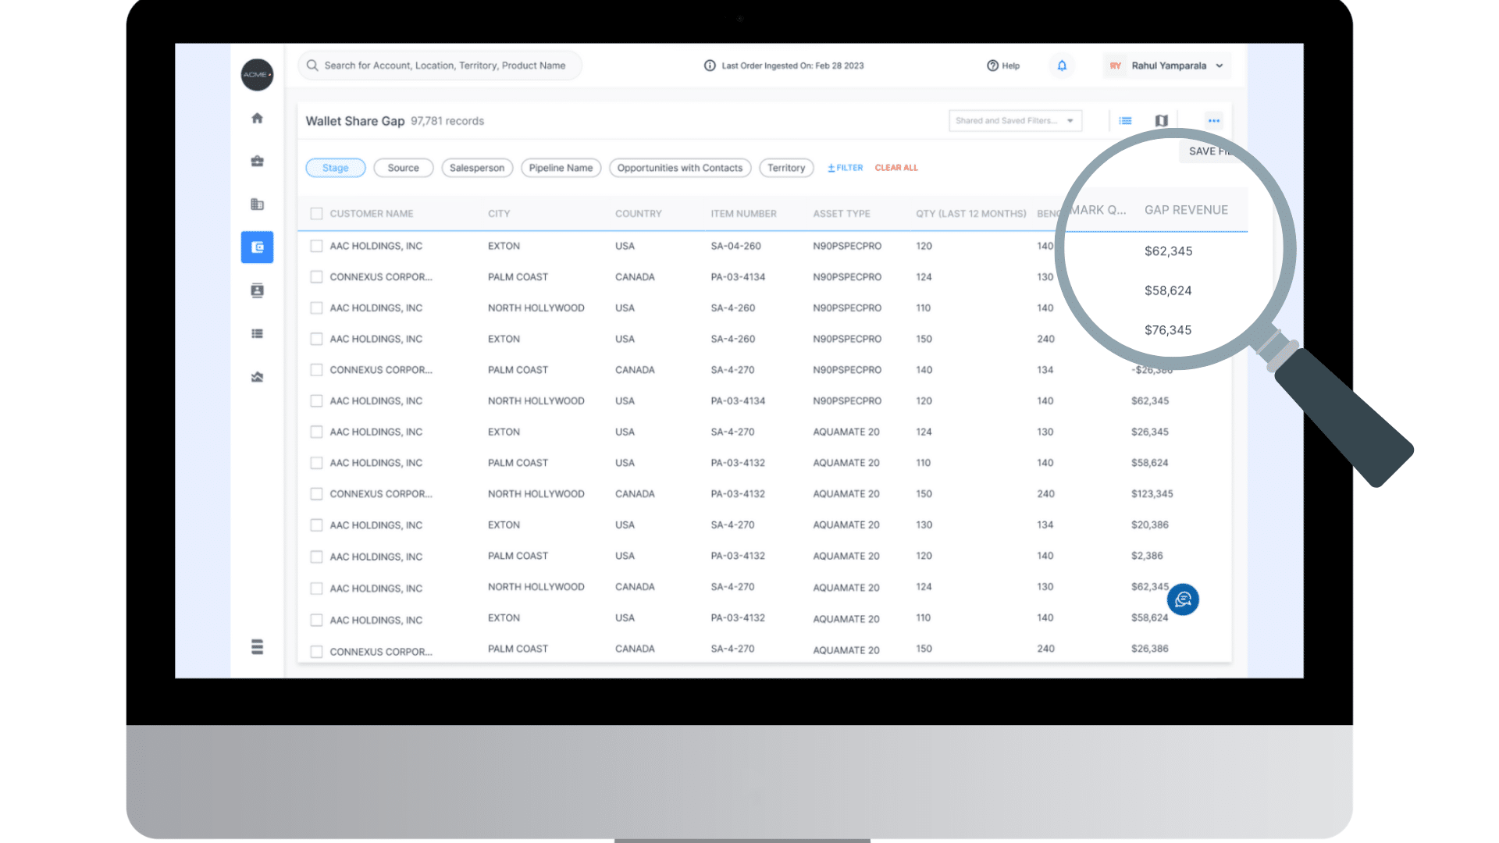Switch to the Stage filter tab

pyautogui.click(x=335, y=167)
